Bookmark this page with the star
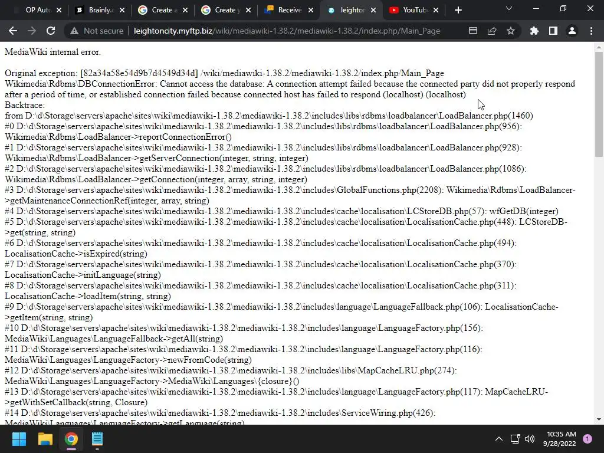 pos(511,31)
